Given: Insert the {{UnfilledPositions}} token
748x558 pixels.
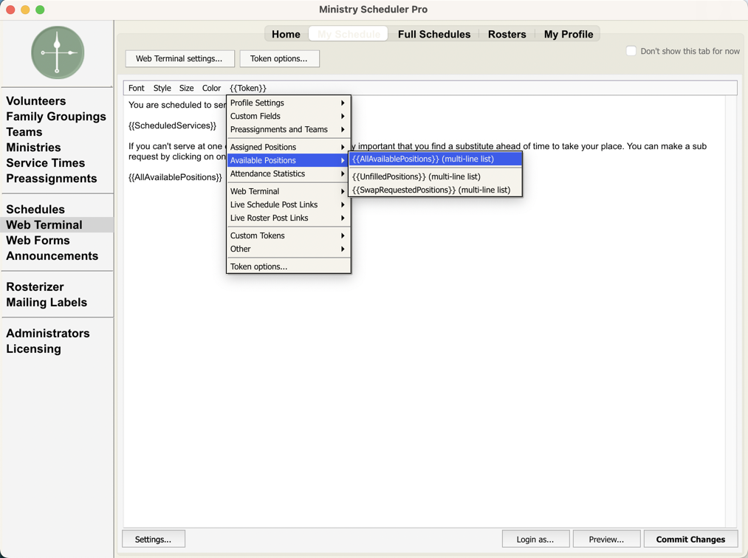Looking at the screenshot, I should pos(436,176).
